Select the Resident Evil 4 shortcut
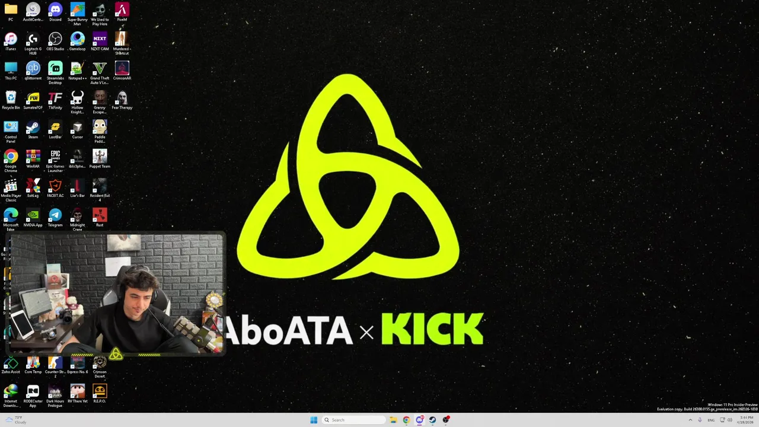Screen dimensions: 759x427 (x=100, y=190)
